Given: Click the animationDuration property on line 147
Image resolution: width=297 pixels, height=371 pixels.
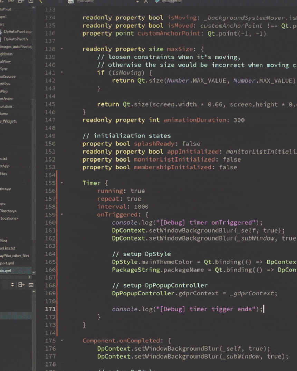Looking at the screenshot, I should [194, 120].
